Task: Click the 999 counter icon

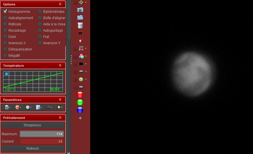Action: [x=81, y=87]
